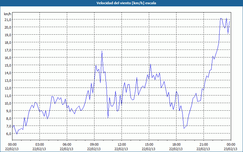Image resolution: width=243 pixels, height=152 pixels.
Task: Click the 12:00 time axis label
Action: [x=122, y=145]
